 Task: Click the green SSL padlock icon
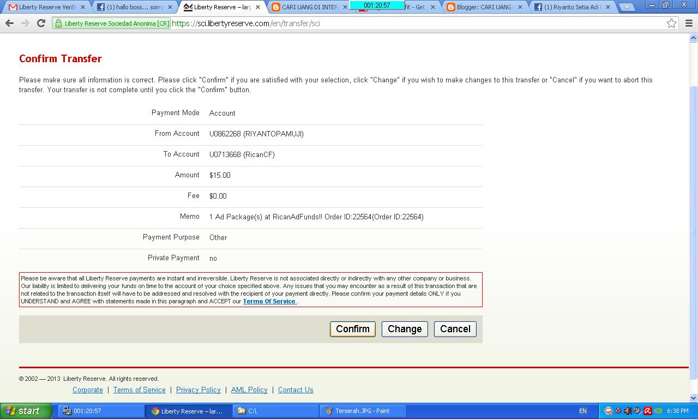pos(58,23)
